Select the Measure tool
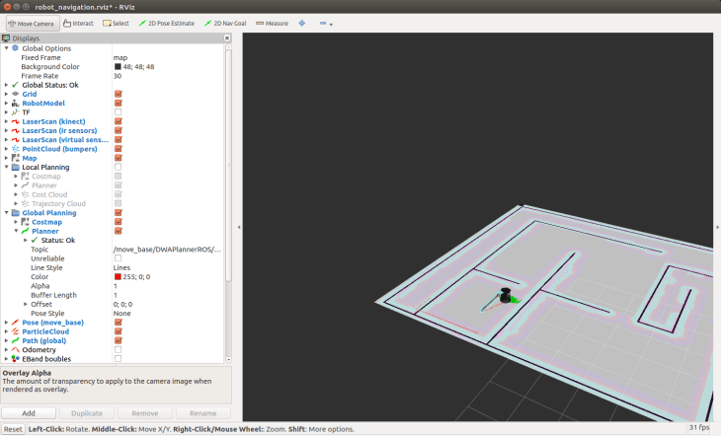This screenshot has height=436, width=721. pos(272,23)
